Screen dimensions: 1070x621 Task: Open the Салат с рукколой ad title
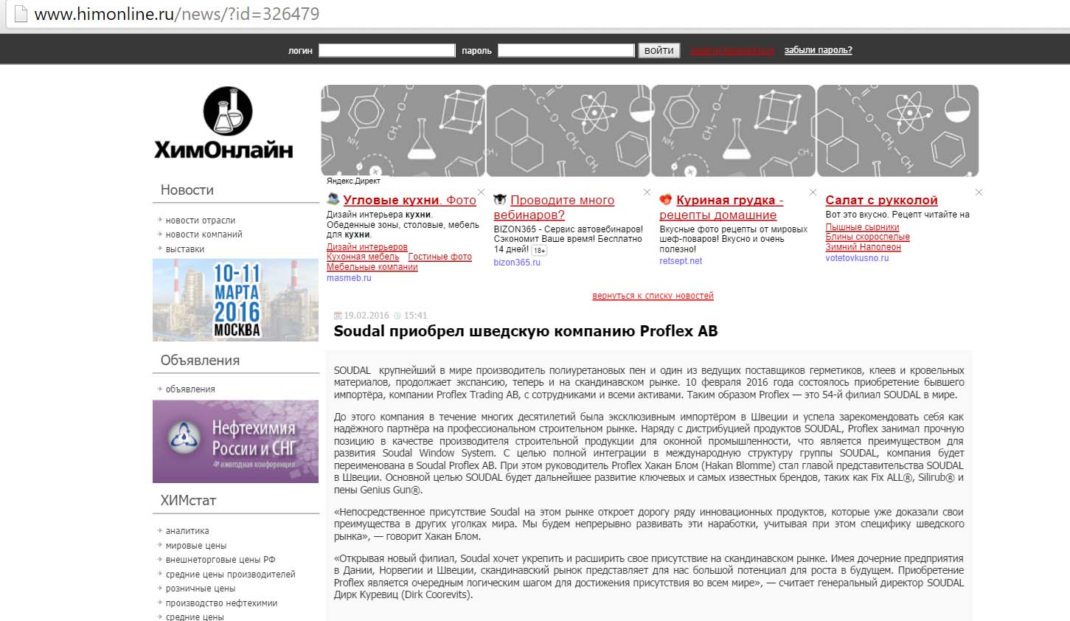coord(881,200)
